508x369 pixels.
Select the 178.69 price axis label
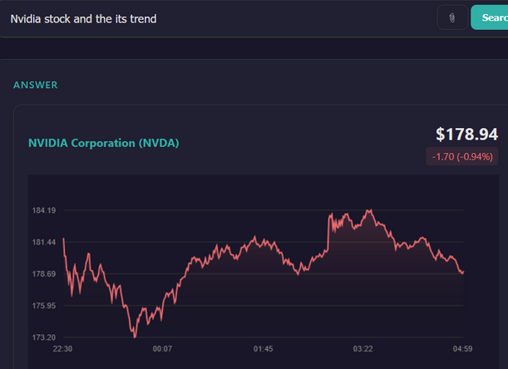click(x=43, y=274)
